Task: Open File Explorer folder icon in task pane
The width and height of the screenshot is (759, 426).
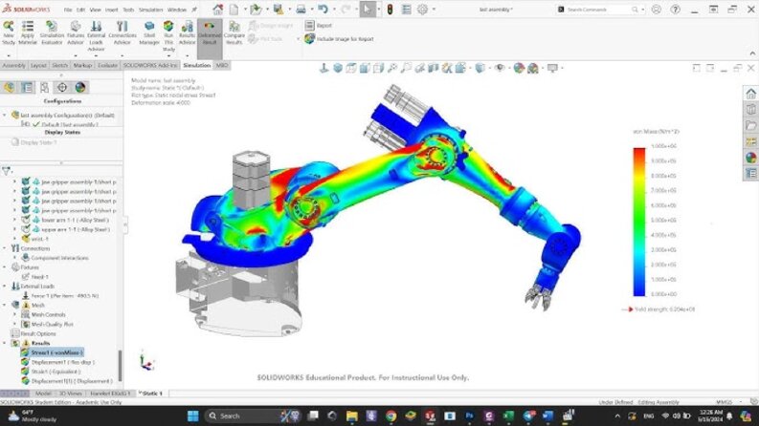Action: (x=750, y=125)
